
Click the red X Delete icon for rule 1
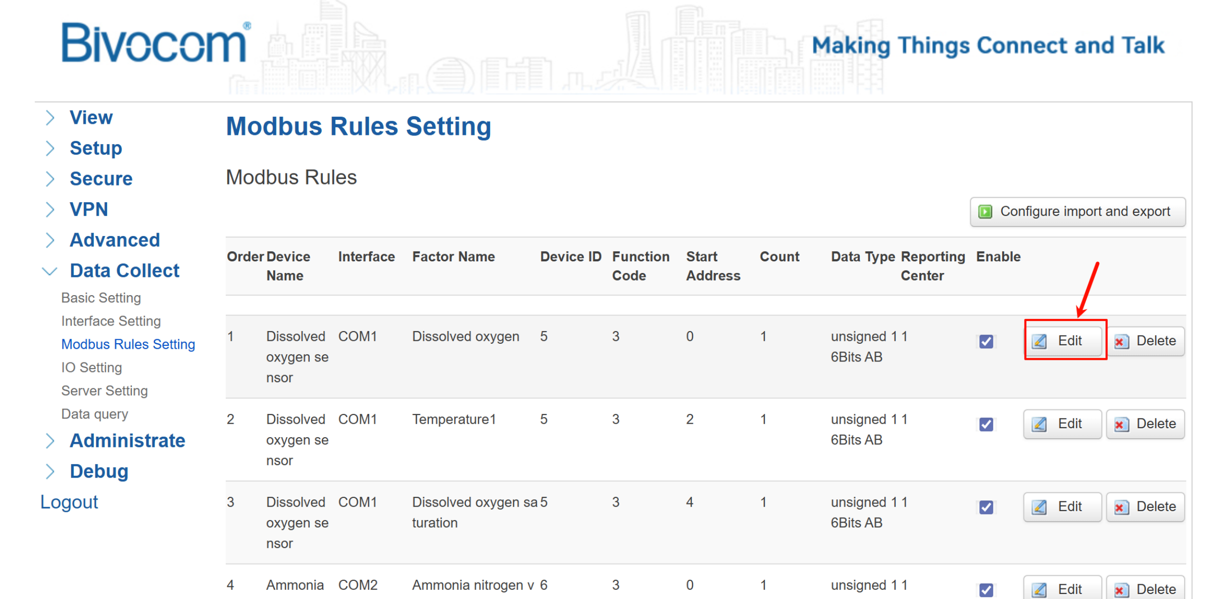click(1121, 342)
